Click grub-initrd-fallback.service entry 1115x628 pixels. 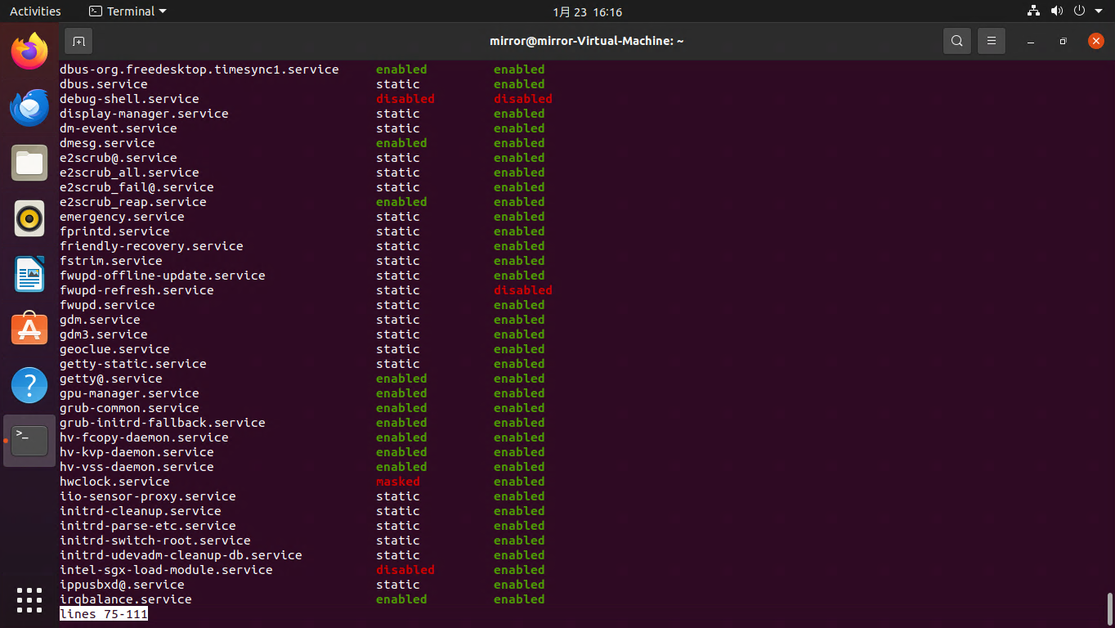163,423
